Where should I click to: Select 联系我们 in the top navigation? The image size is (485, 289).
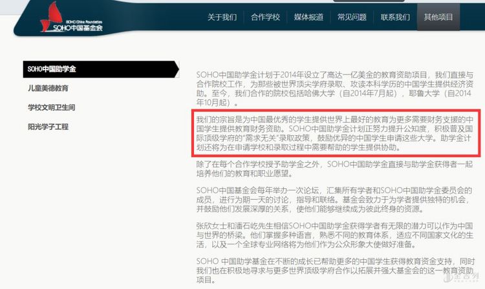pos(395,17)
